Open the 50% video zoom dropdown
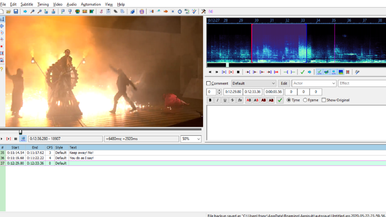Image resolution: width=386 pixels, height=217 pixels. click(x=191, y=139)
